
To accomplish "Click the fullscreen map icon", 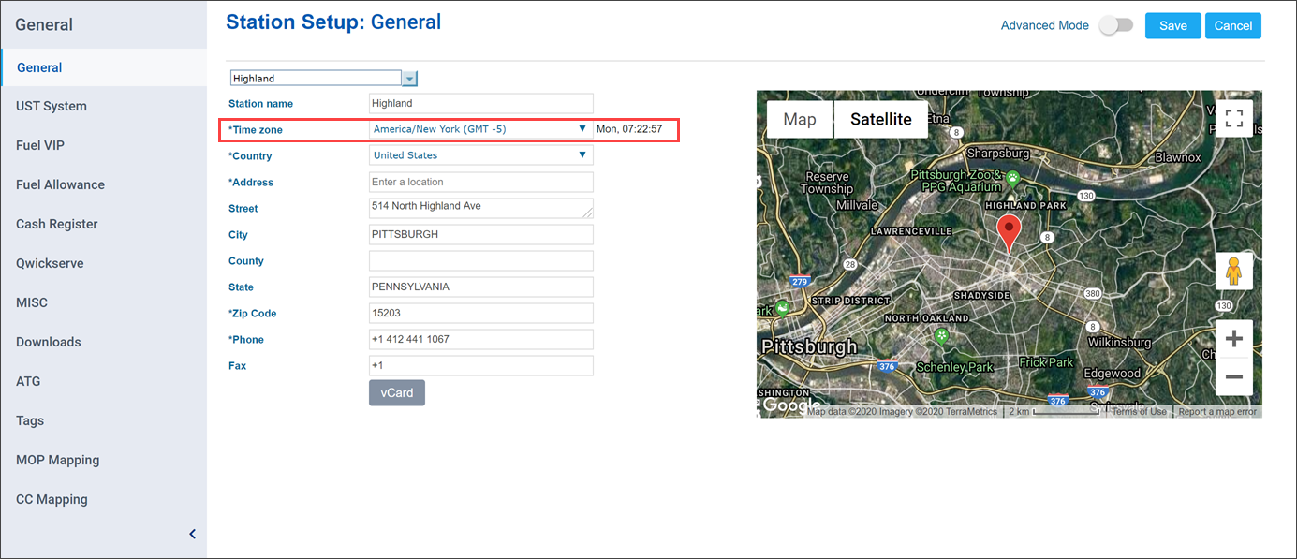I will coord(1233,119).
